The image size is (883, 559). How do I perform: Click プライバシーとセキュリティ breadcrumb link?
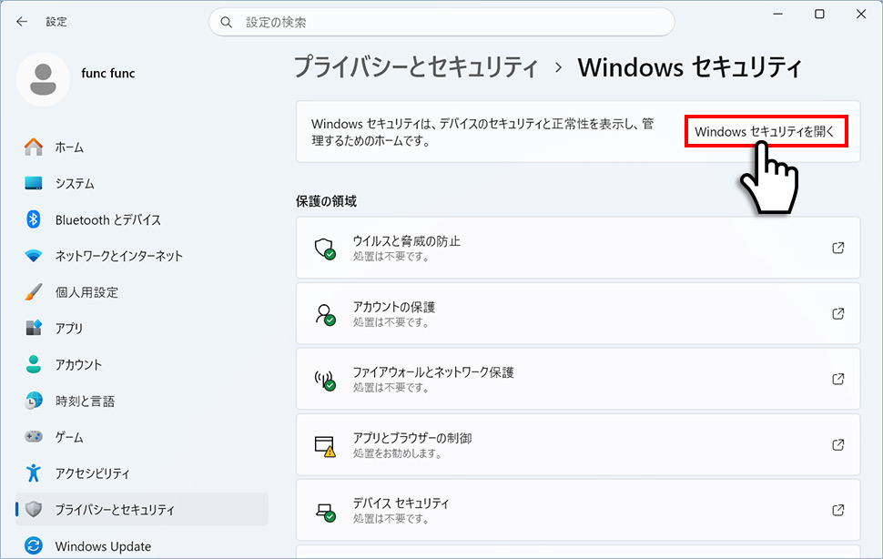[x=416, y=67]
